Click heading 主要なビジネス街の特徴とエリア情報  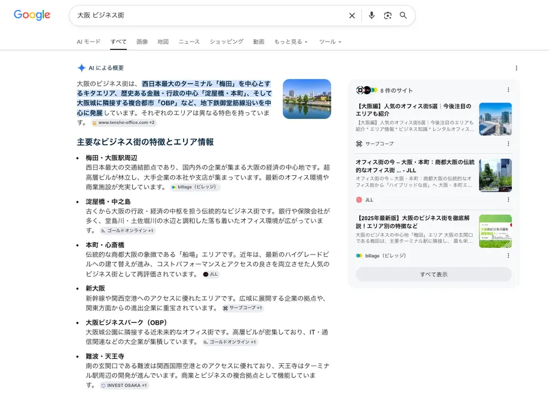click(x=145, y=142)
